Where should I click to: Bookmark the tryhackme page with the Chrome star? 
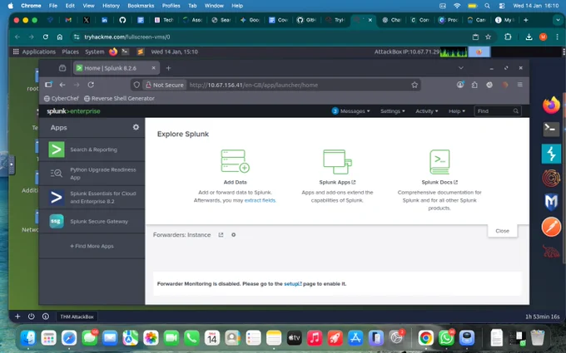pyautogui.click(x=488, y=37)
